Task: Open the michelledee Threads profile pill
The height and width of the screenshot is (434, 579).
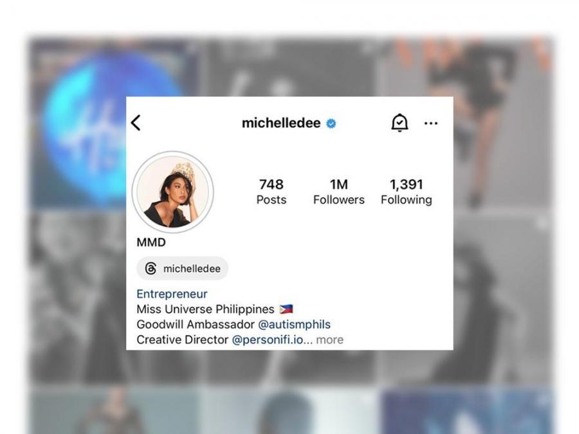Action: tap(183, 268)
